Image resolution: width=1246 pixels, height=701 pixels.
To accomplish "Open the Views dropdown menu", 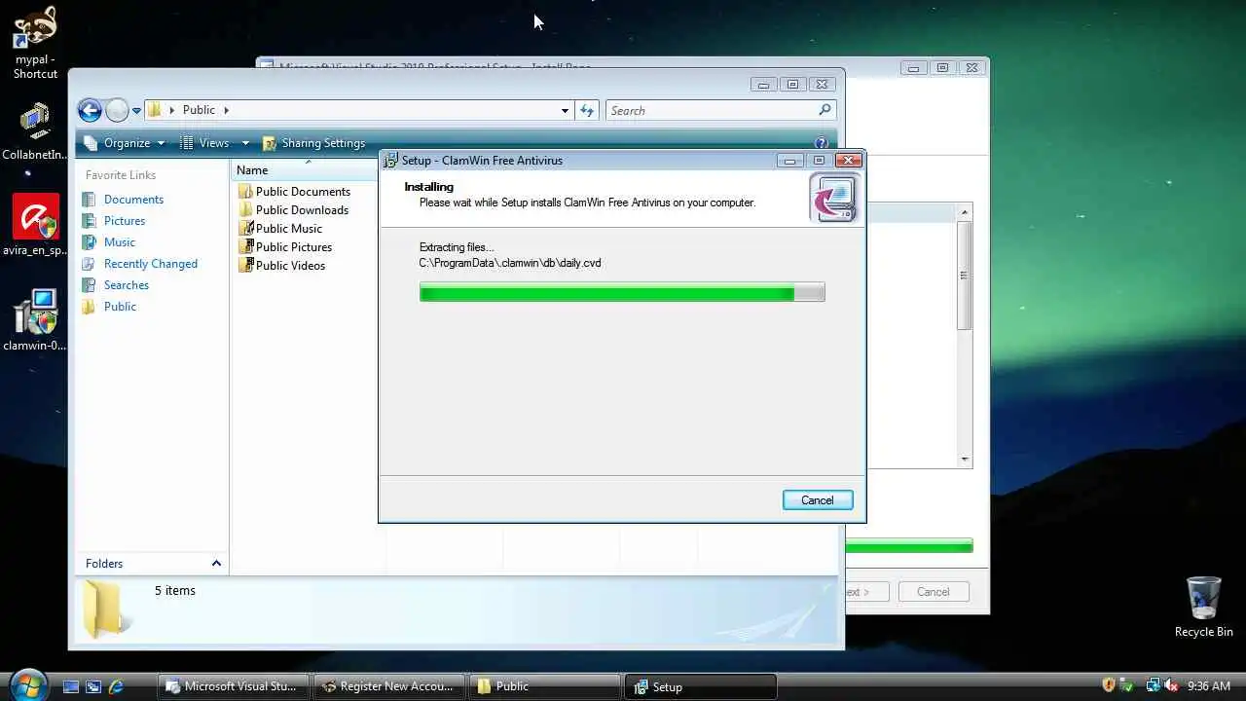I will coord(214,143).
